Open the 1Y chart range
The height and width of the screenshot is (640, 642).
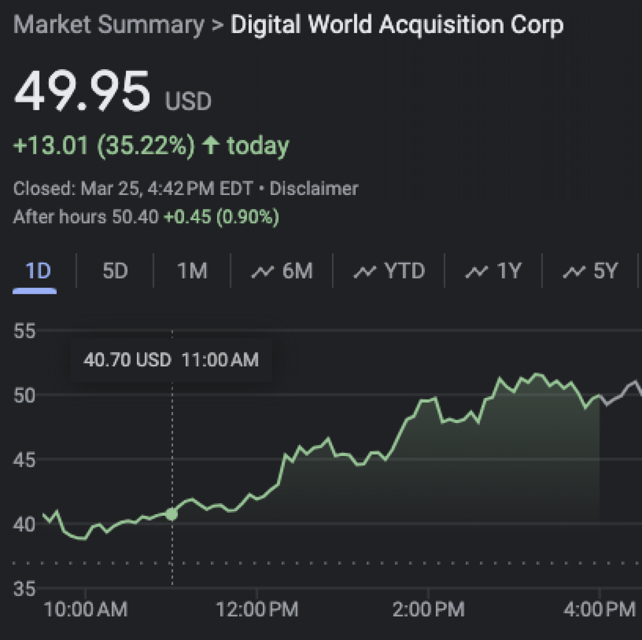click(494, 271)
